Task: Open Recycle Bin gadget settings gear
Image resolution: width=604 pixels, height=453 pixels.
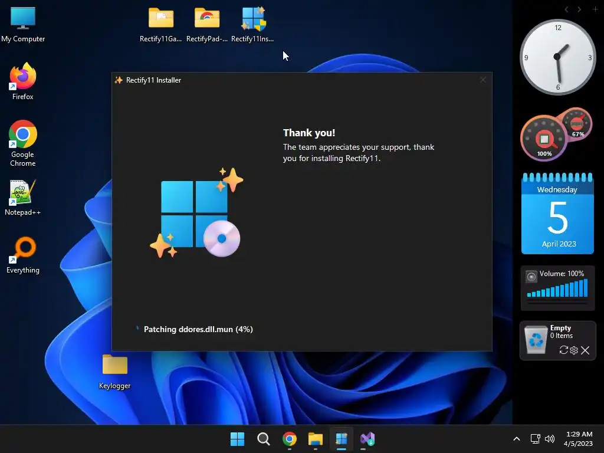Action: click(x=574, y=350)
